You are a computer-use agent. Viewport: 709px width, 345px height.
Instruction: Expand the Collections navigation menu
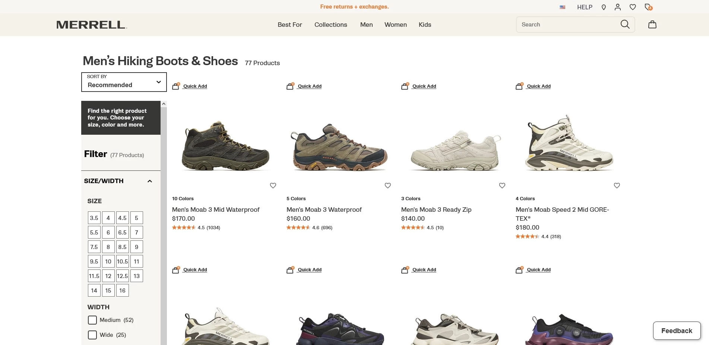tap(330, 25)
